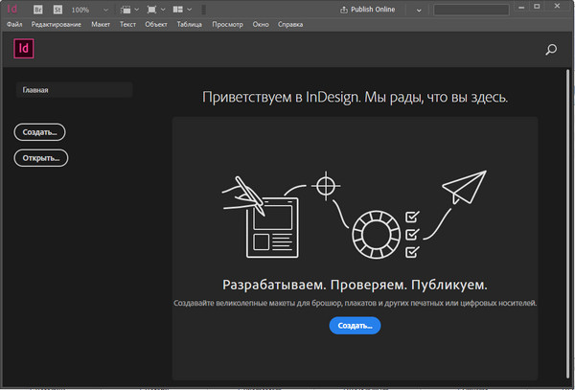Click the pink InDesign Id logo below menus
The height and width of the screenshot is (390, 575).
pyautogui.click(x=23, y=48)
